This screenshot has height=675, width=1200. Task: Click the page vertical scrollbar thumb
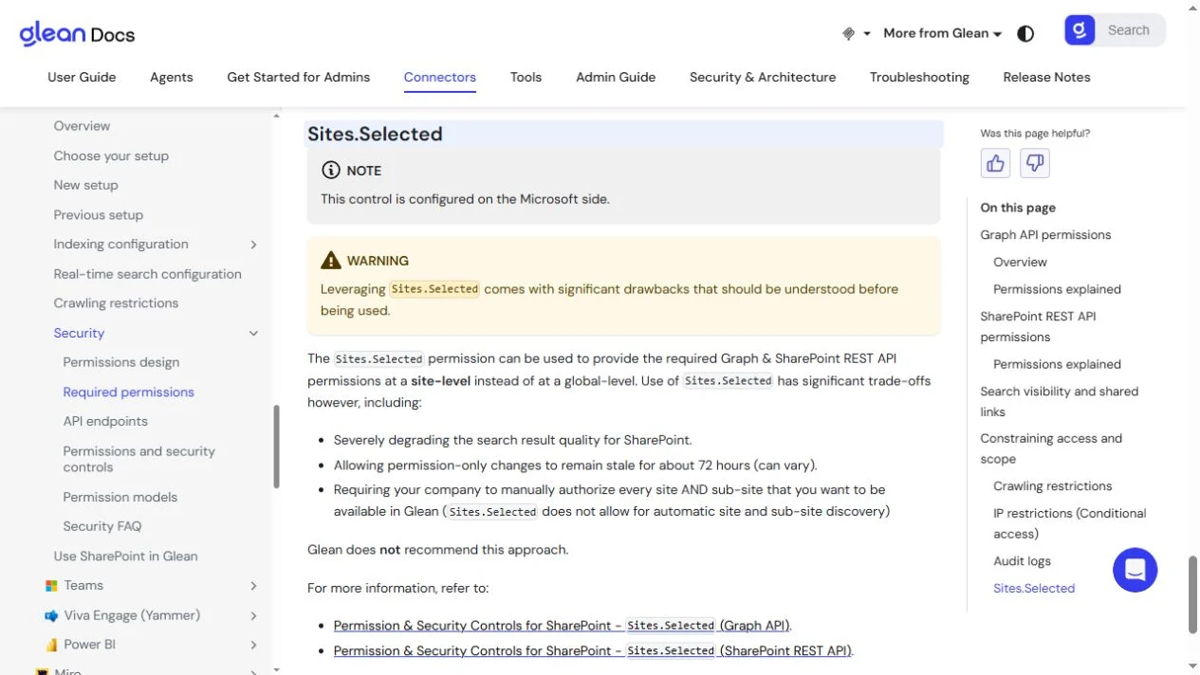[x=1192, y=594]
